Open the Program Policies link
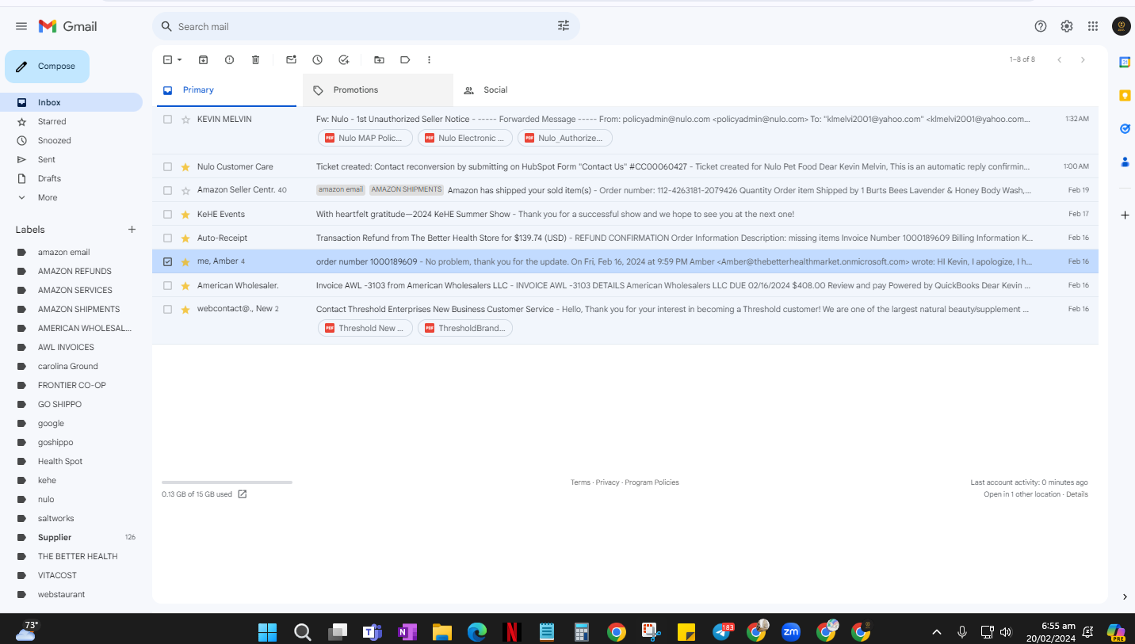Screen dimensions: 1135x644 pos(652,482)
